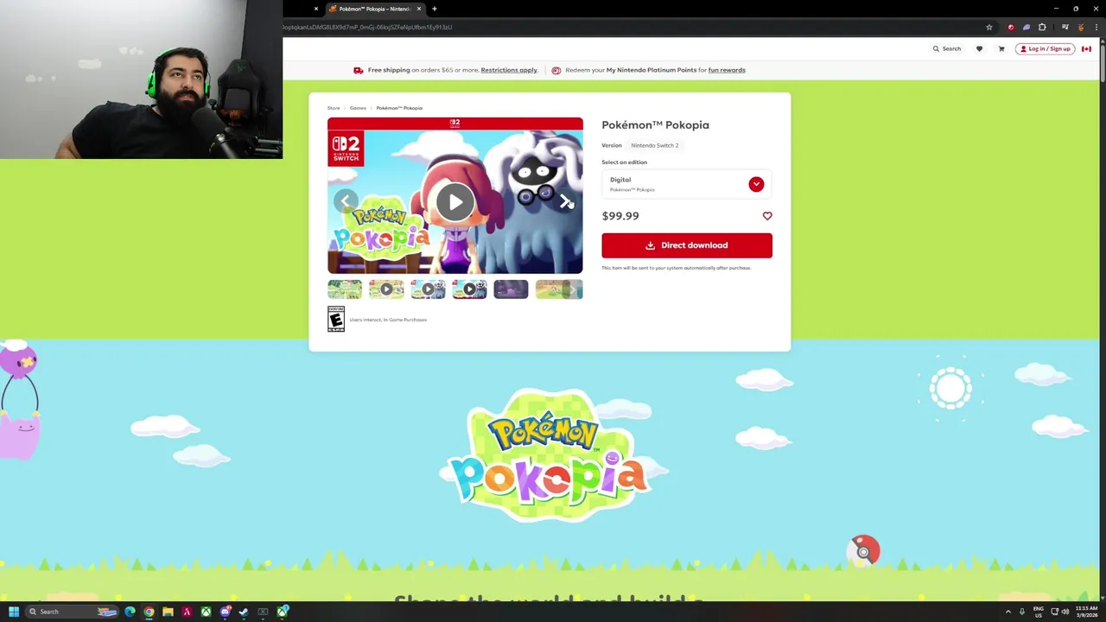Click the Direct download button
Screen dimensions: 1106x622
pyautogui.click(x=687, y=245)
